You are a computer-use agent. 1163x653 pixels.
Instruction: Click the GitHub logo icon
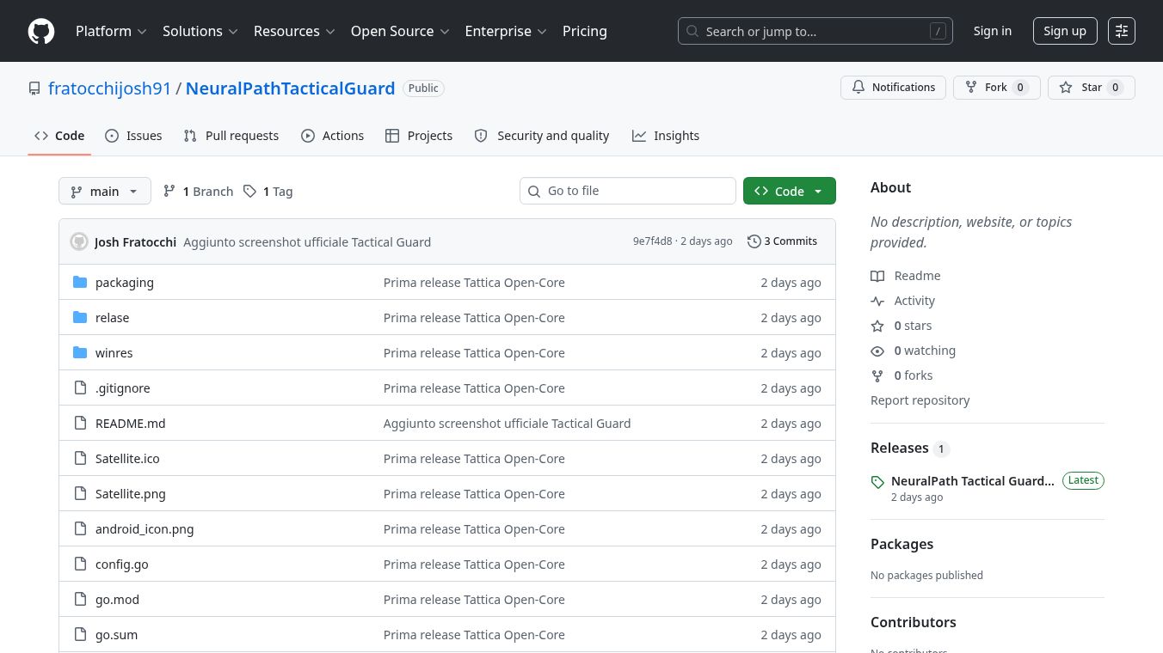(x=41, y=31)
